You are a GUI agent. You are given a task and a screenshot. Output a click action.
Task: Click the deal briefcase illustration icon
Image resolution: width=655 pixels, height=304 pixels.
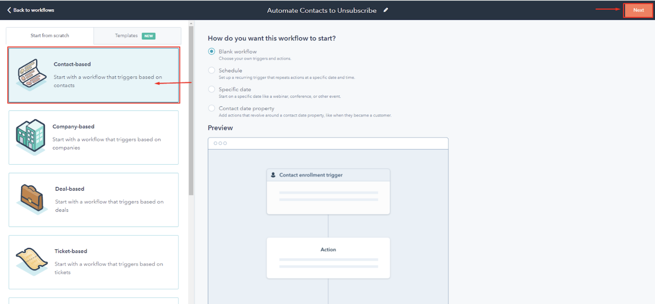point(32,199)
